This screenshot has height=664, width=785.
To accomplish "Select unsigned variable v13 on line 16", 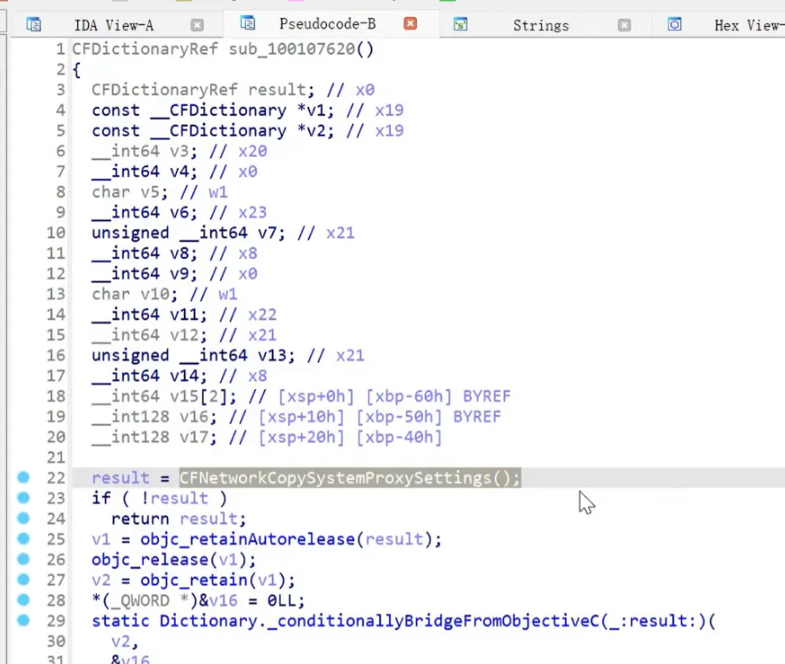I will (x=272, y=356).
